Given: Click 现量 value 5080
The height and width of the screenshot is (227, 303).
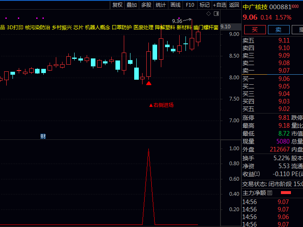Looking at the screenshot, I should [x=283, y=141].
